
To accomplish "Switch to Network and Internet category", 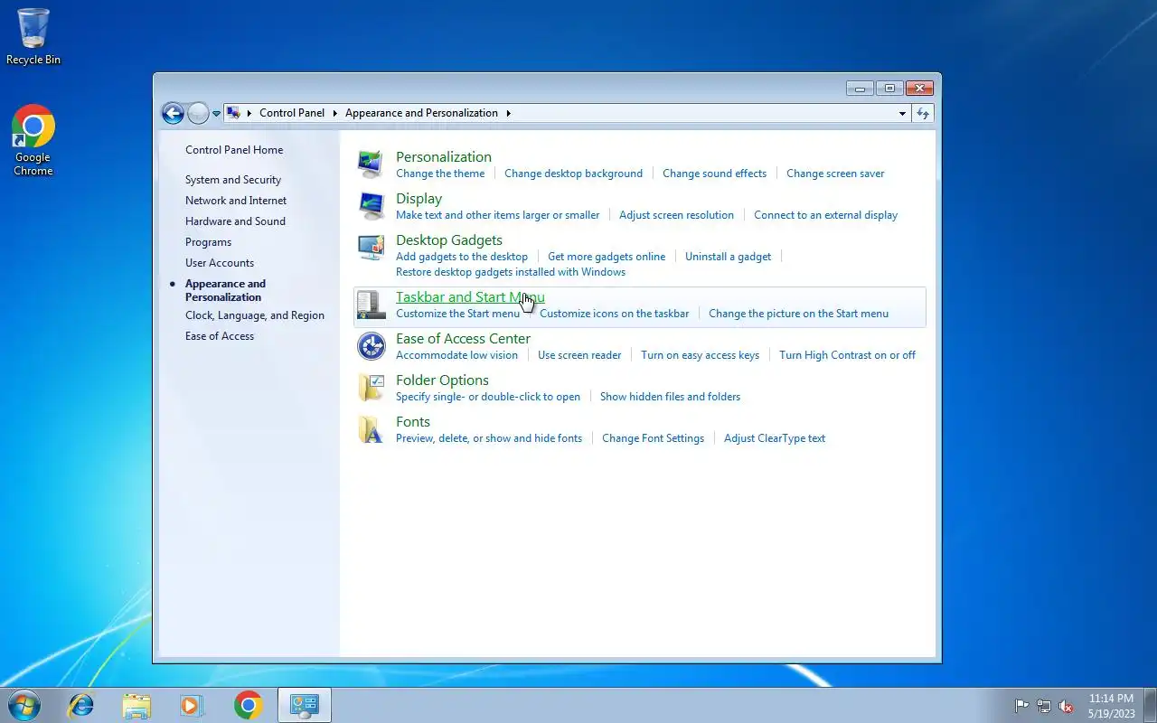I will coord(236,201).
